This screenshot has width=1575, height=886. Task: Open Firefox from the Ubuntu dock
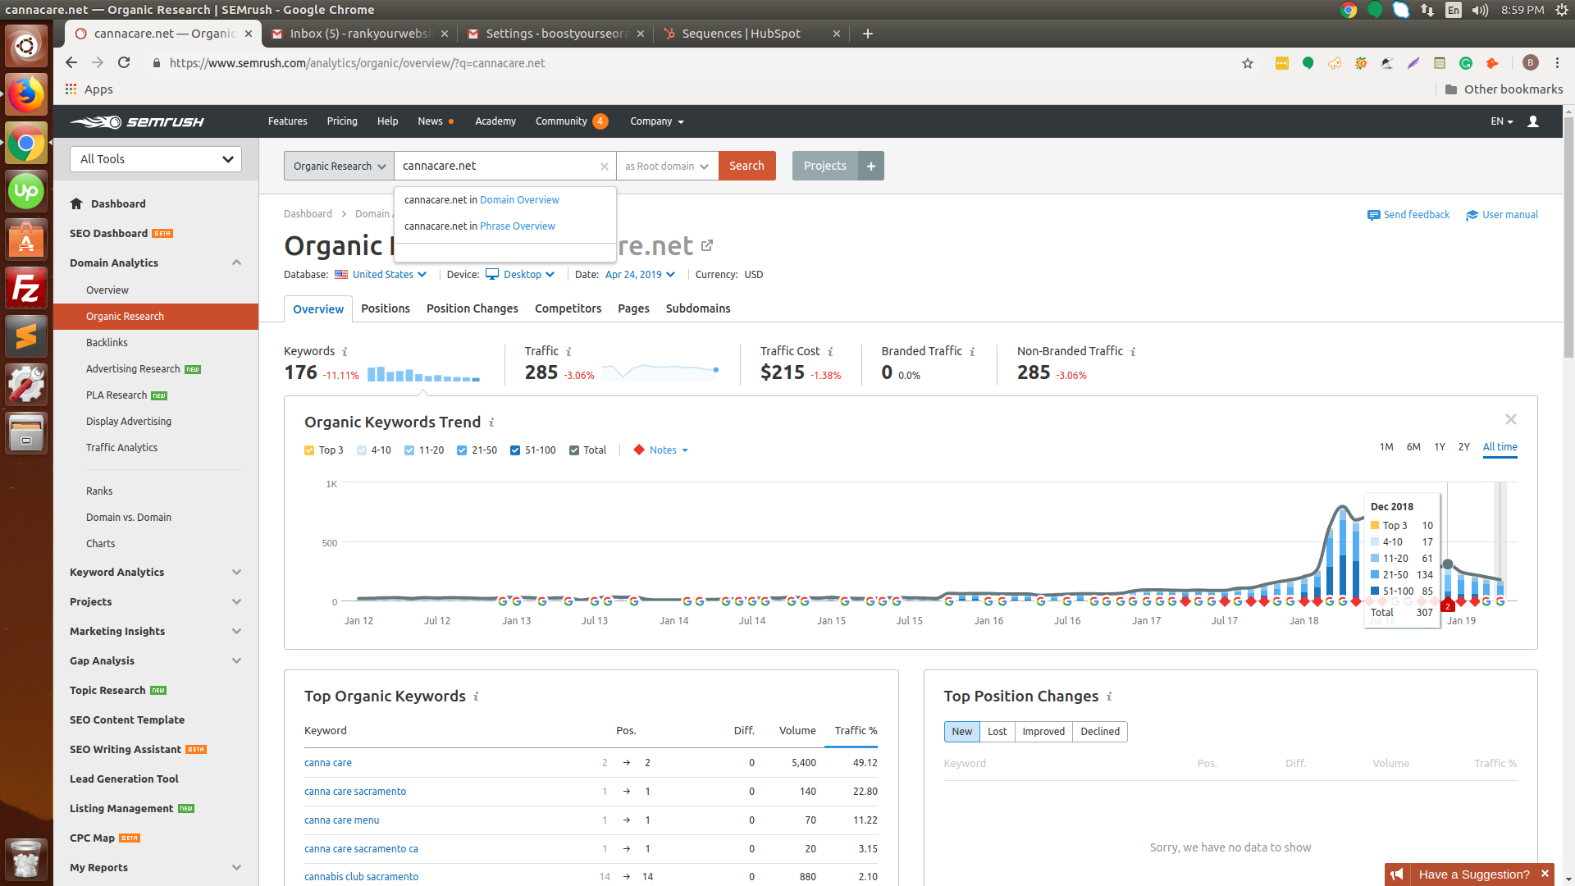coord(26,96)
